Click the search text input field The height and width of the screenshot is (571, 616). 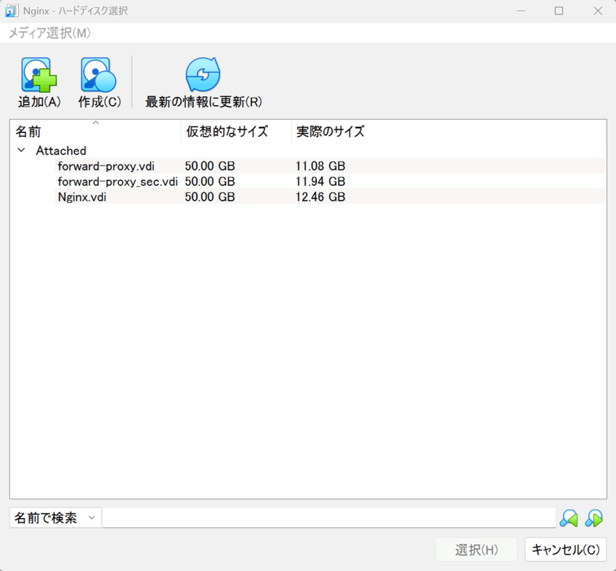(x=328, y=518)
